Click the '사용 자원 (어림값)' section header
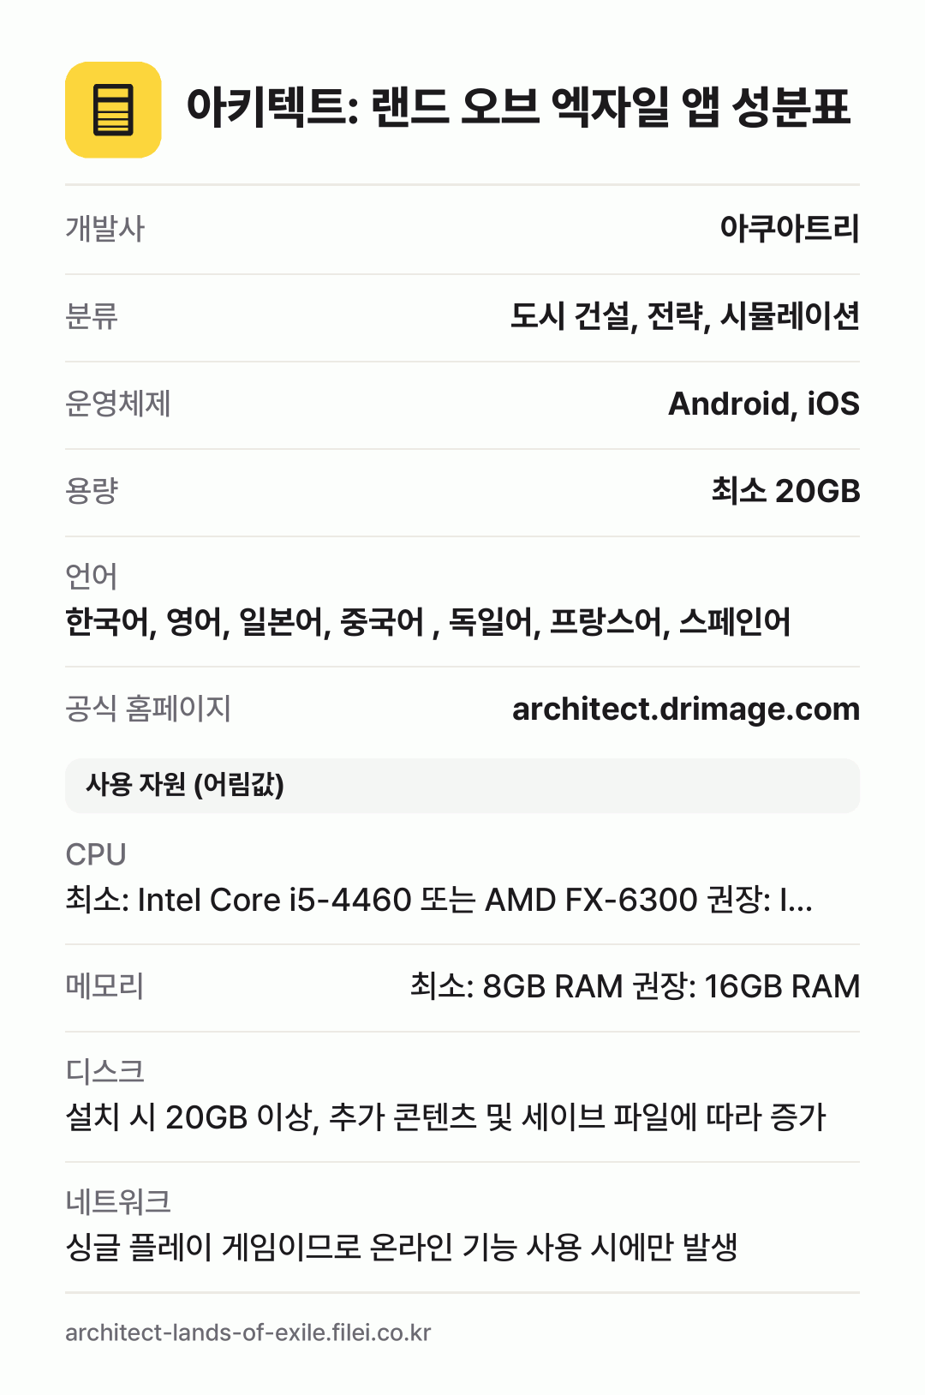Image resolution: width=925 pixels, height=1395 pixels. click(x=462, y=786)
